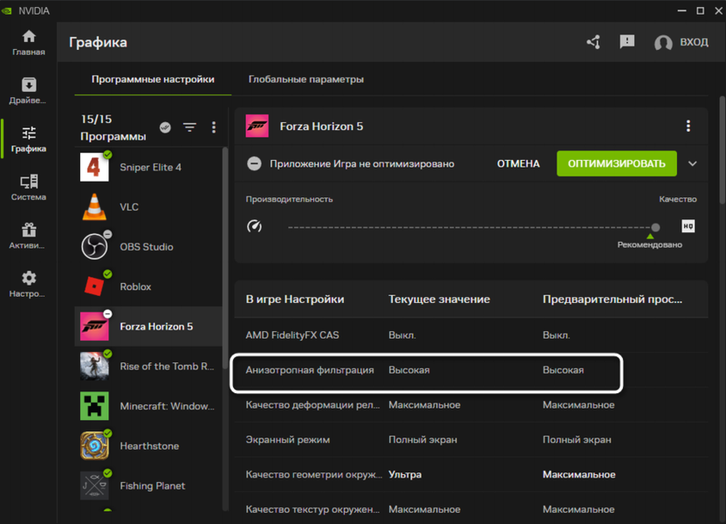The width and height of the screenshot is (726, 524).
Task: Click the green Оптимизировать button
Action: tap(616, 163)
